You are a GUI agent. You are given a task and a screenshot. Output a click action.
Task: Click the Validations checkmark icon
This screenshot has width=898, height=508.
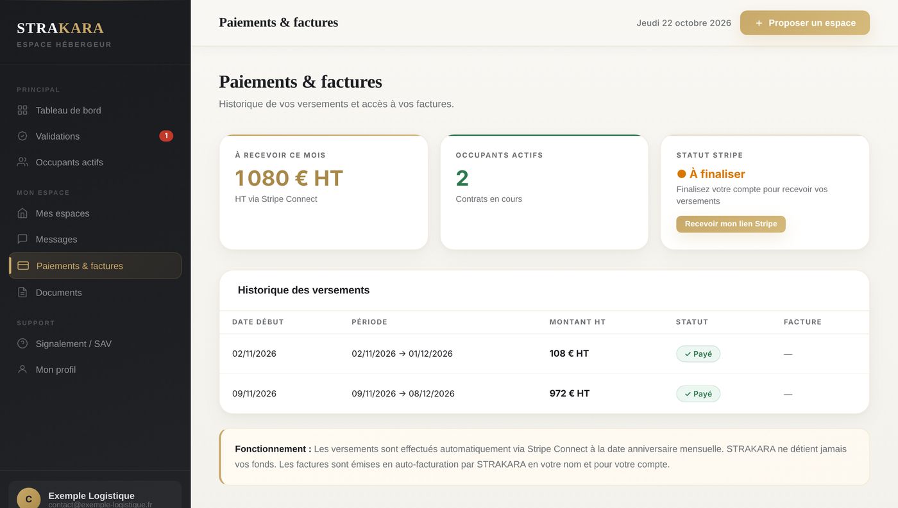point(22,136)
